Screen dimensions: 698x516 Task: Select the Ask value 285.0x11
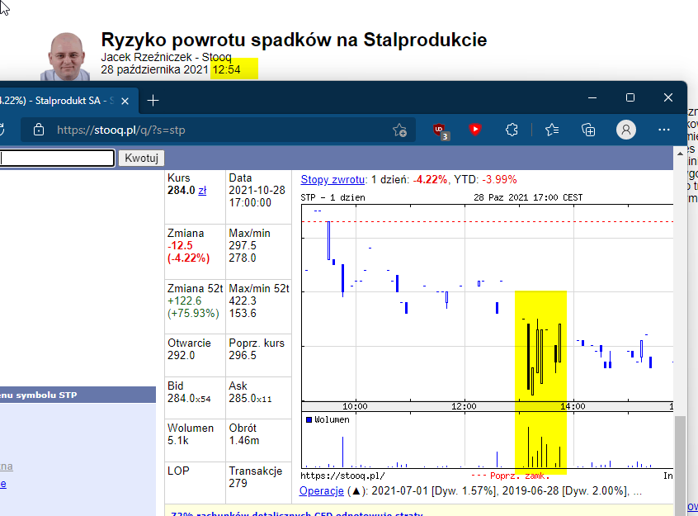pyautogui.click(x=250, y=398)
